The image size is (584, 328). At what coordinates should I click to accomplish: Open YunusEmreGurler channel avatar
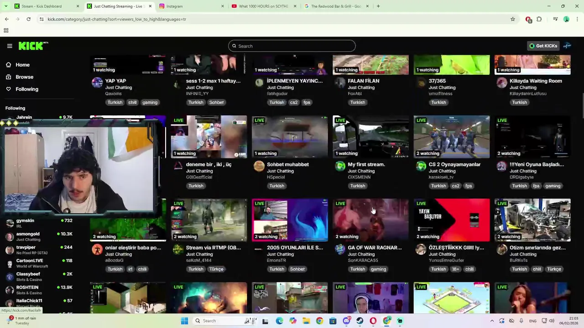point(421,250)
